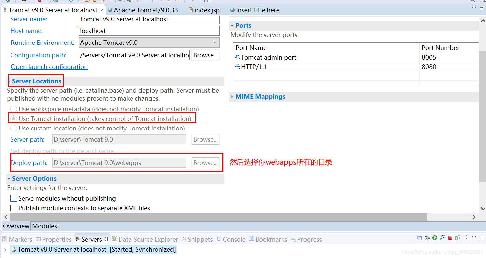Maximize the Servers view panel
Screen dimensions: 486x258
481,238
